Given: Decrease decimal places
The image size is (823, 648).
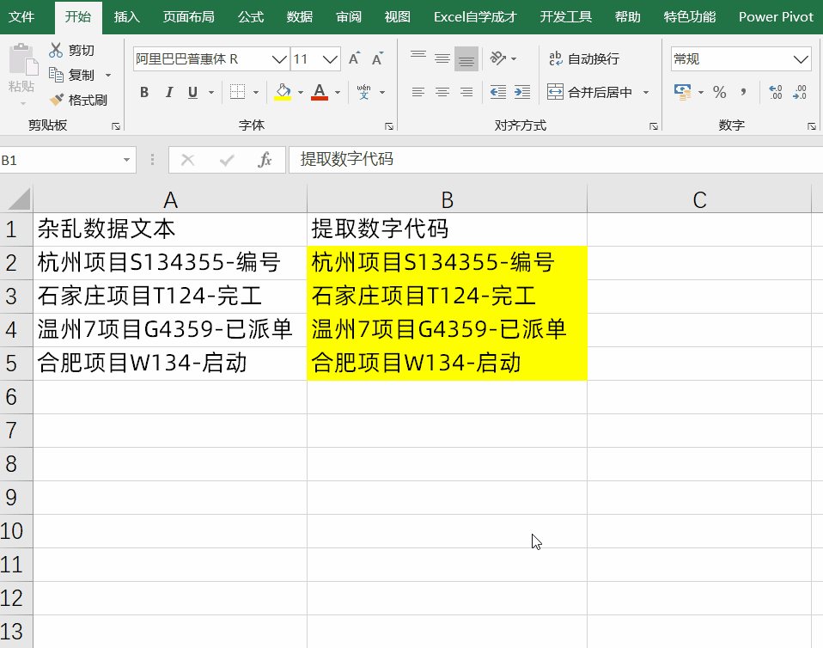Looking at the screenshot, I should (x=800, y=93).
